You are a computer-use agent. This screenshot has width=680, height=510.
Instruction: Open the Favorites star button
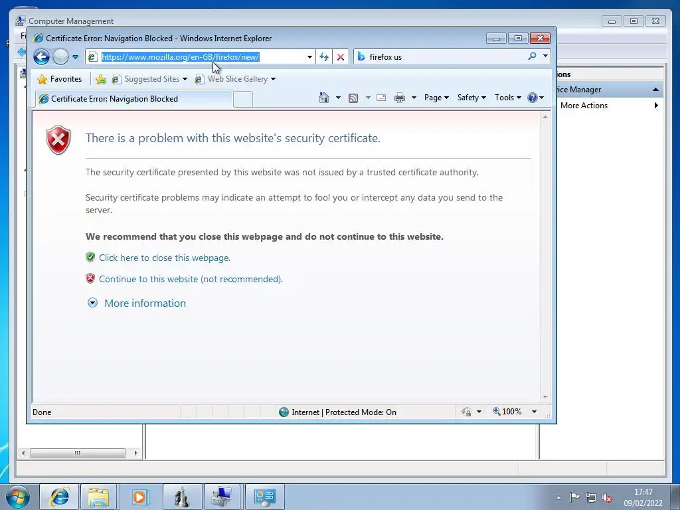click(x=60, y=79)
